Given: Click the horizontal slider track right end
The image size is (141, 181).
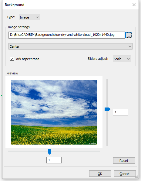Looking at the screenshot, I should click(x=98, y=151).
